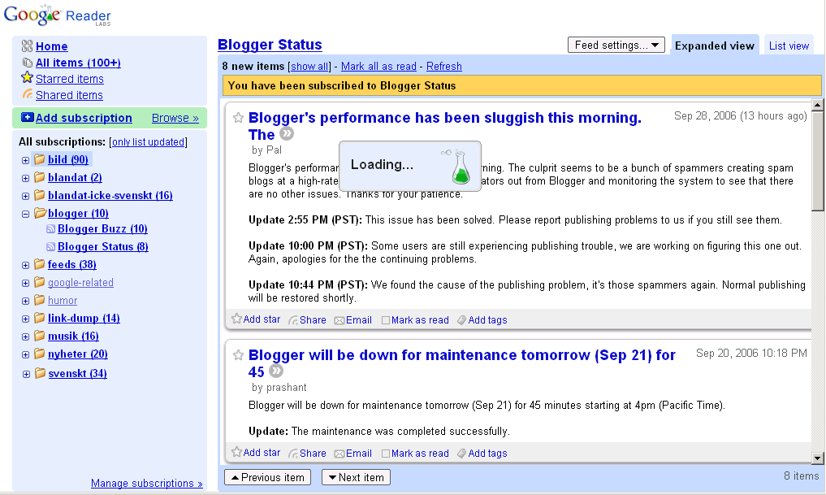
Task: Click the orange feed icon beside Shared items
Action: [28, 94]
